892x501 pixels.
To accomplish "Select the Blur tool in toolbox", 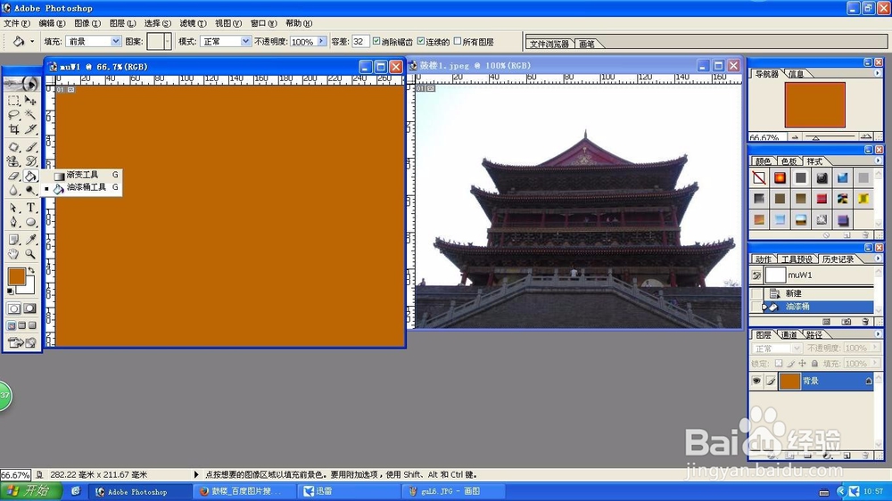I will tap(13, 190).
